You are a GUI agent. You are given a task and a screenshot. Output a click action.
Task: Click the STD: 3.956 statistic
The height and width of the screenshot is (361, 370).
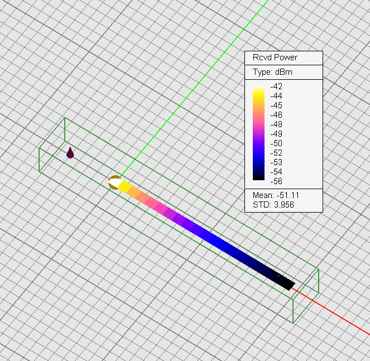[270, 205]
